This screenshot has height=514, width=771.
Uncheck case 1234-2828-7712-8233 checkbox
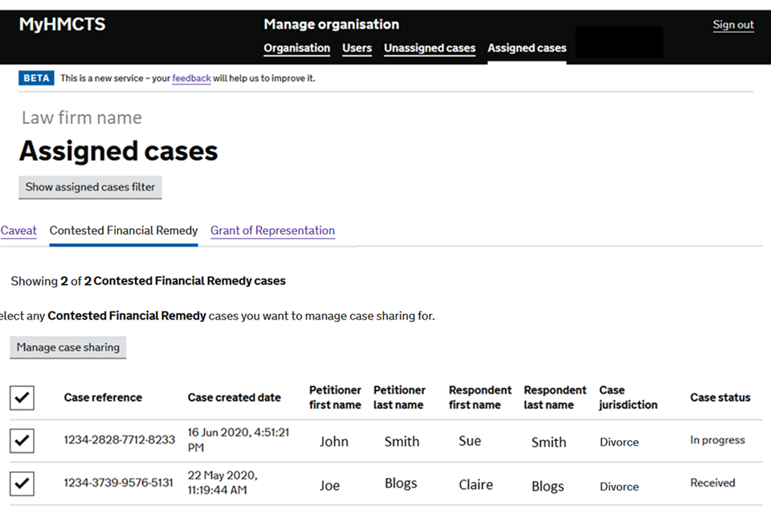click(22, 440)
